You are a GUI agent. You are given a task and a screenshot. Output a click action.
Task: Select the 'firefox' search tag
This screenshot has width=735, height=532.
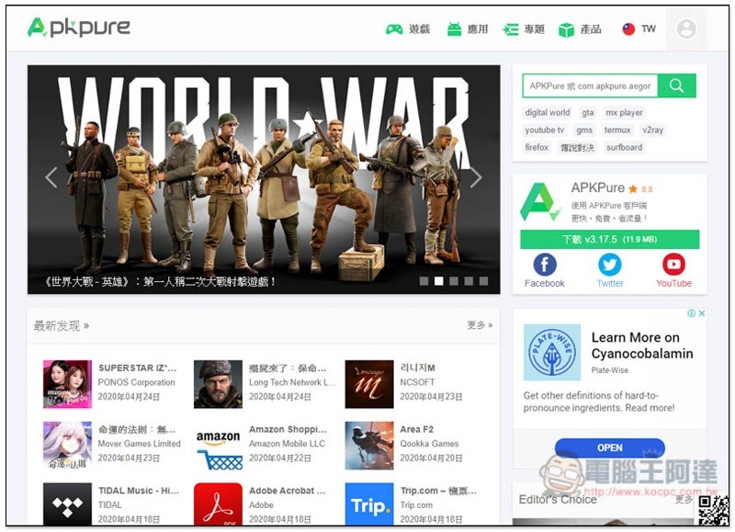tap(537, 147)
